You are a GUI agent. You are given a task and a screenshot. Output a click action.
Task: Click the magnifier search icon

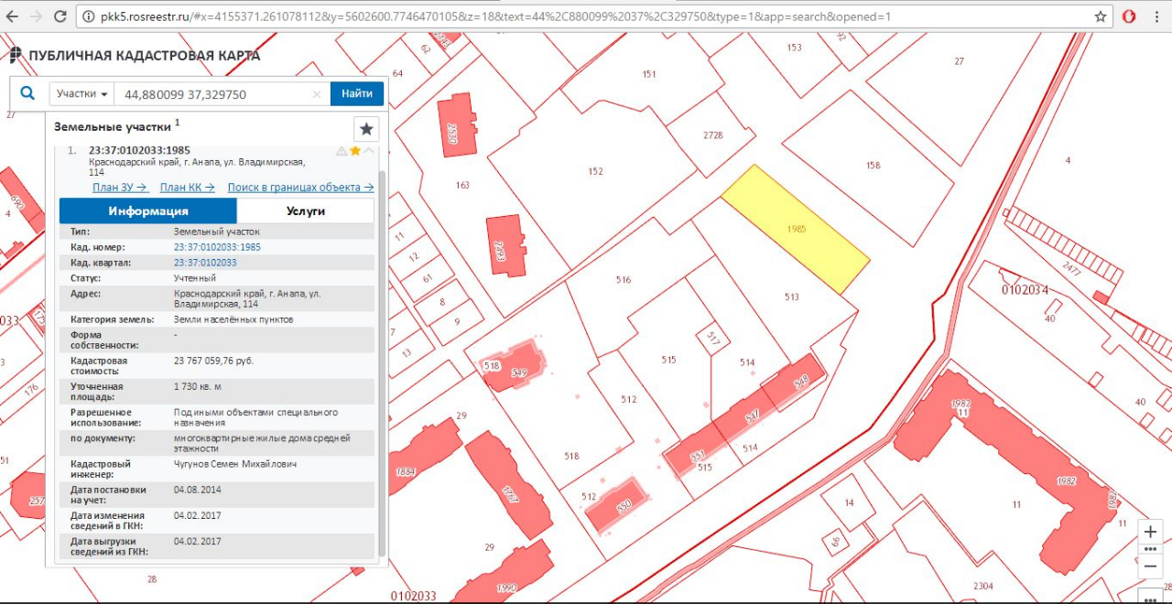pyautogui.click(x=27, y=93)
